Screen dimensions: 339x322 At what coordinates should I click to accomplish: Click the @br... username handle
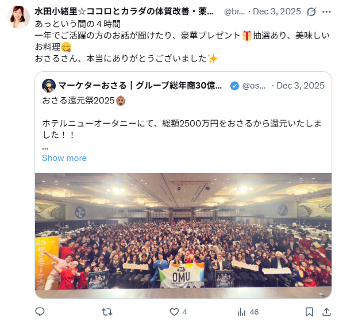click(234, 11)
